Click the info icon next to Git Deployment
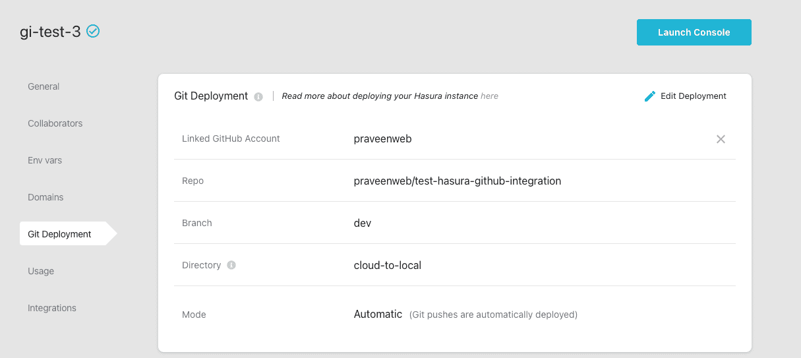 tap(258, 96)
